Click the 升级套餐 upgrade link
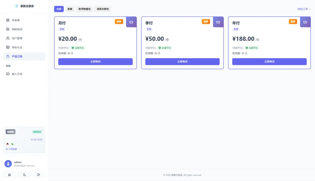Viewport: 315px width, 181px height. coord(12,149)
